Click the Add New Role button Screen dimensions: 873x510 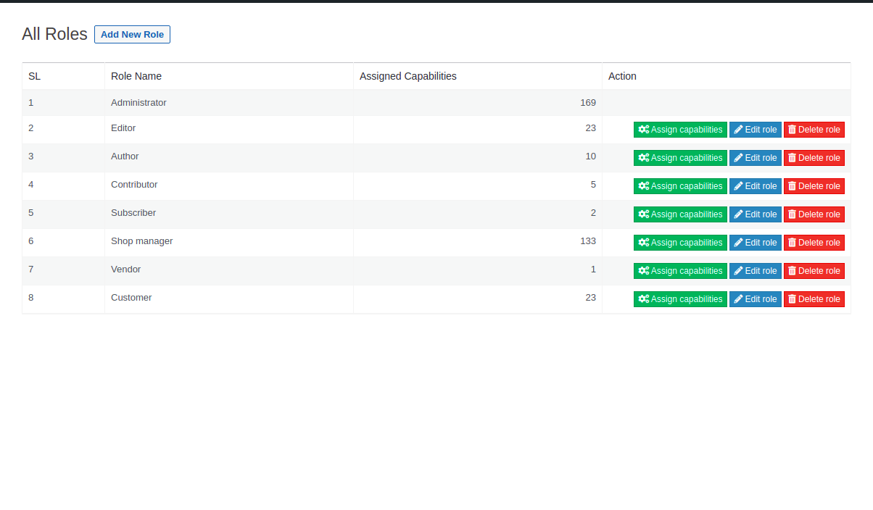click(x=132, y=34)
